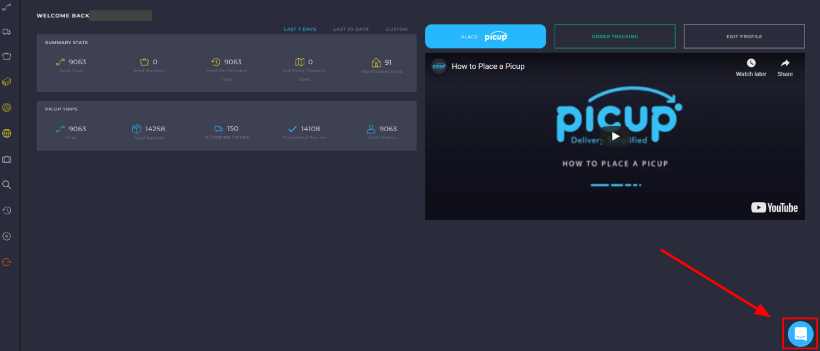Click the Total Parcels box icon
The height and width of the screenshot is (351, 820).
click(136, 129)
